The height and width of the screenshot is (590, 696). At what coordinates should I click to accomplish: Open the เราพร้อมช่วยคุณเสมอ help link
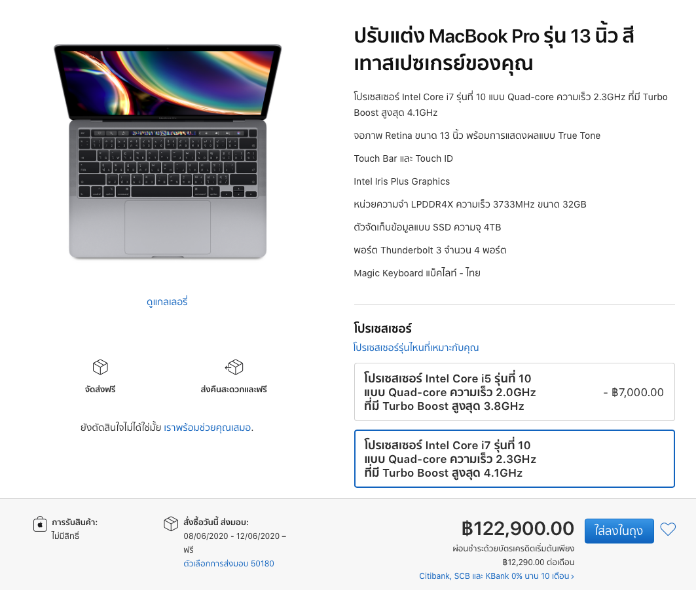pos(208,428)
